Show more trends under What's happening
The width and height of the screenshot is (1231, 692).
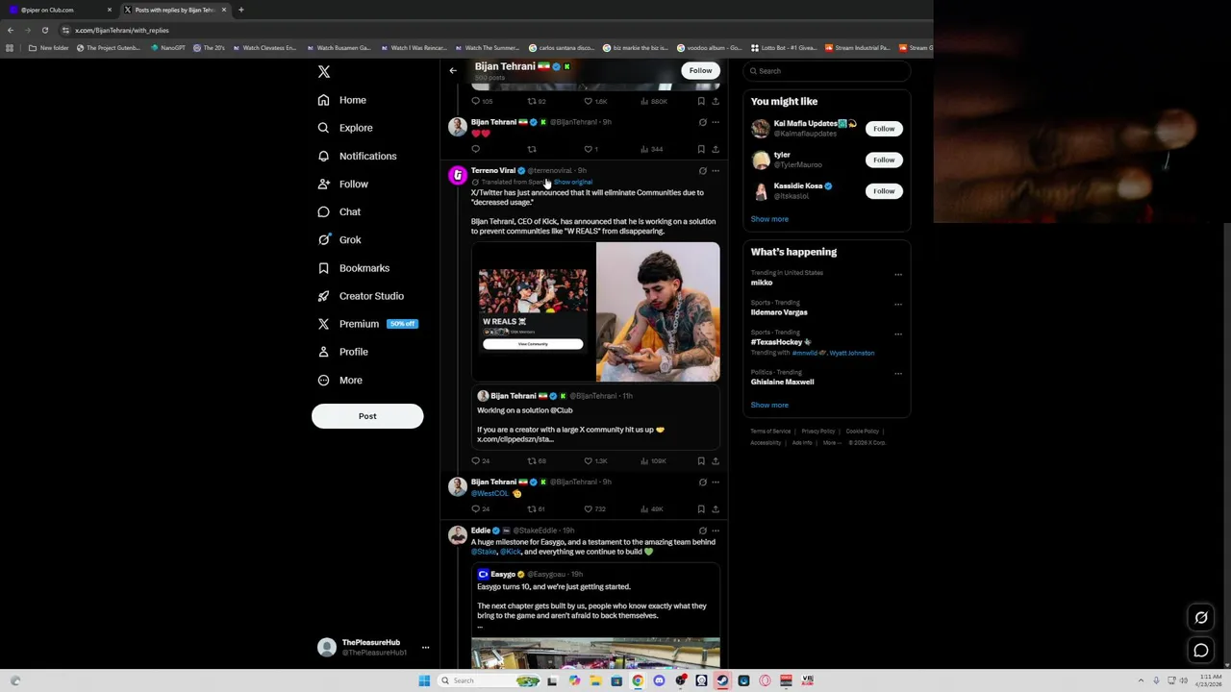pyautogui.click(x=769, y=405)
